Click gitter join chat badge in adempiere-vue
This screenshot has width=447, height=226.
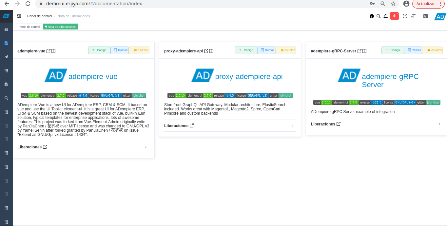coord(134,96)
